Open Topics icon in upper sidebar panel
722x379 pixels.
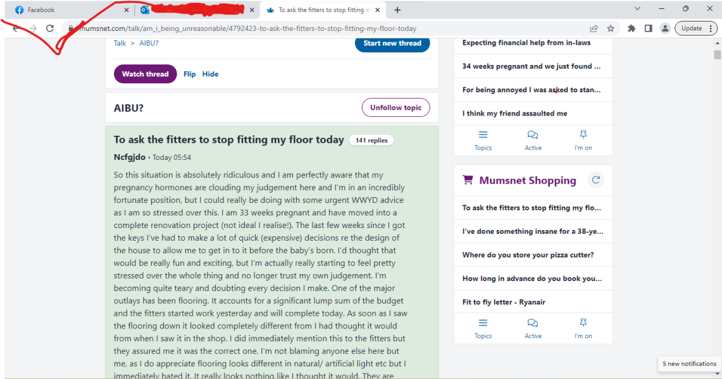coord(483,135)
